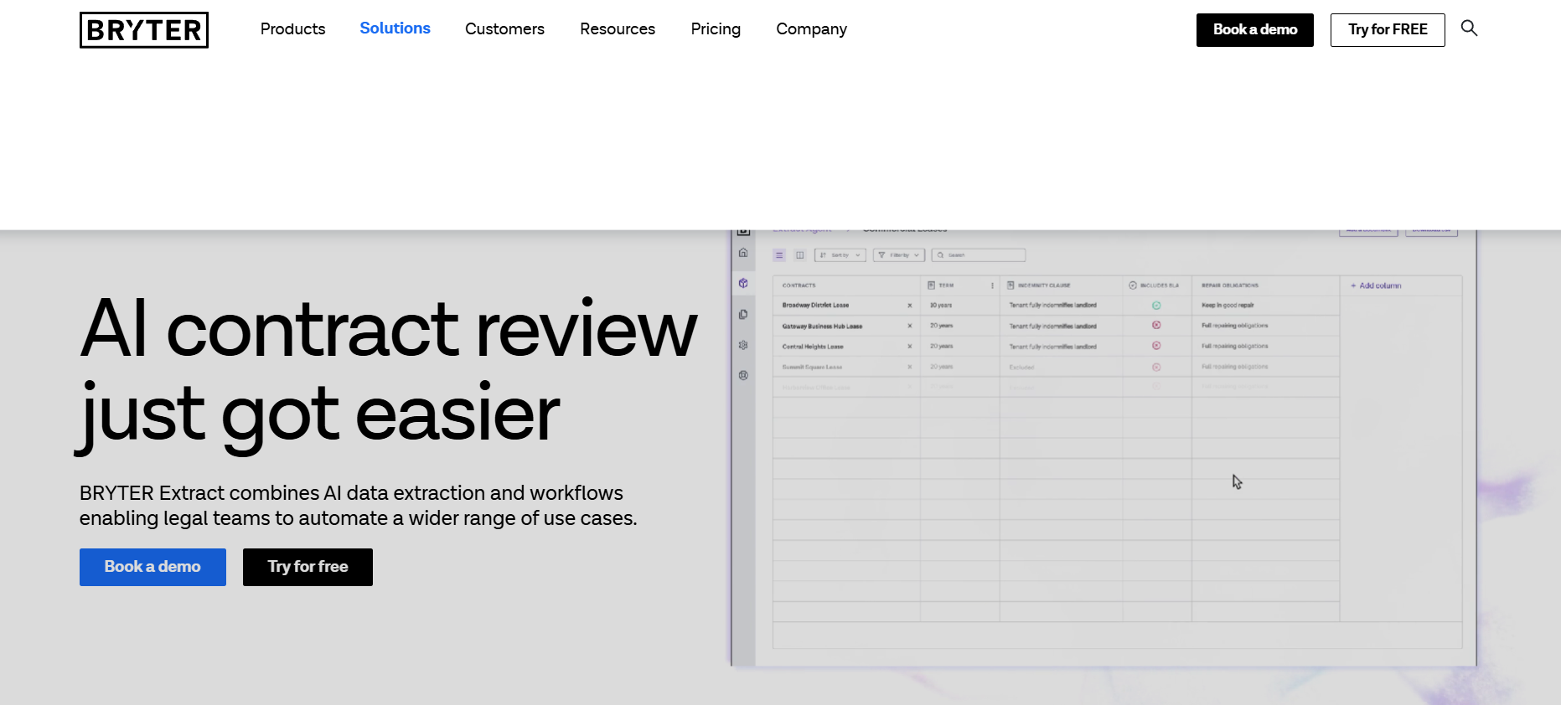This screenshot has width=1561, height=705.
Task: Click header Book a demo button
Action: point(1255,30)
